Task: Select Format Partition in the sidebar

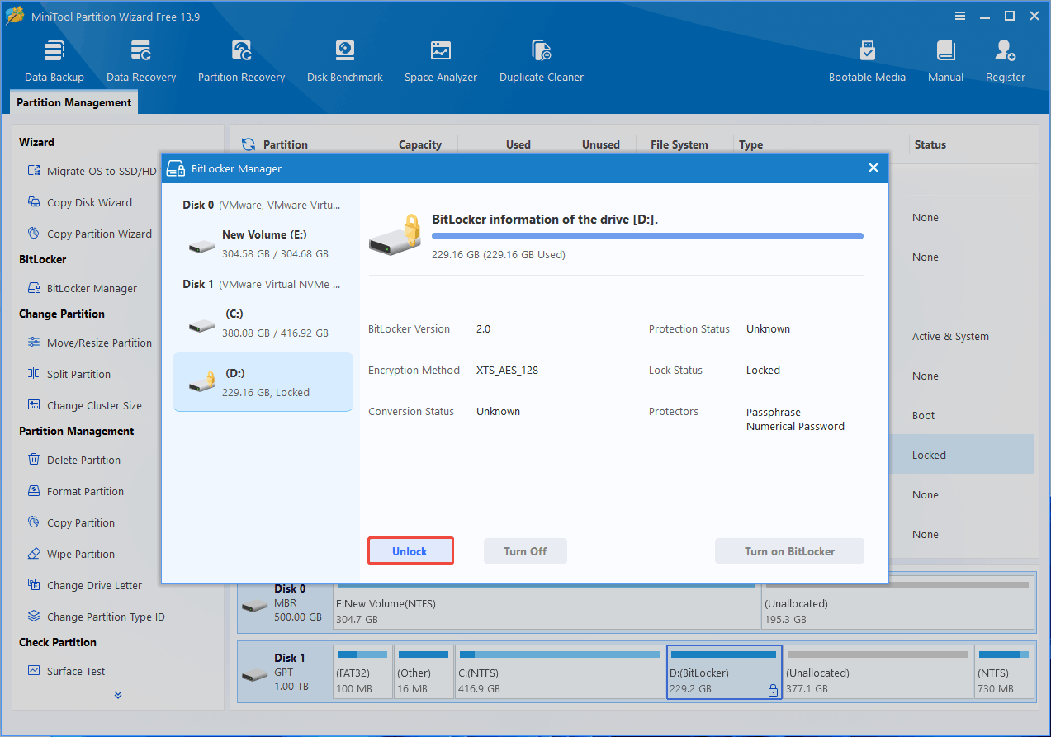Action: pos(75,491)
